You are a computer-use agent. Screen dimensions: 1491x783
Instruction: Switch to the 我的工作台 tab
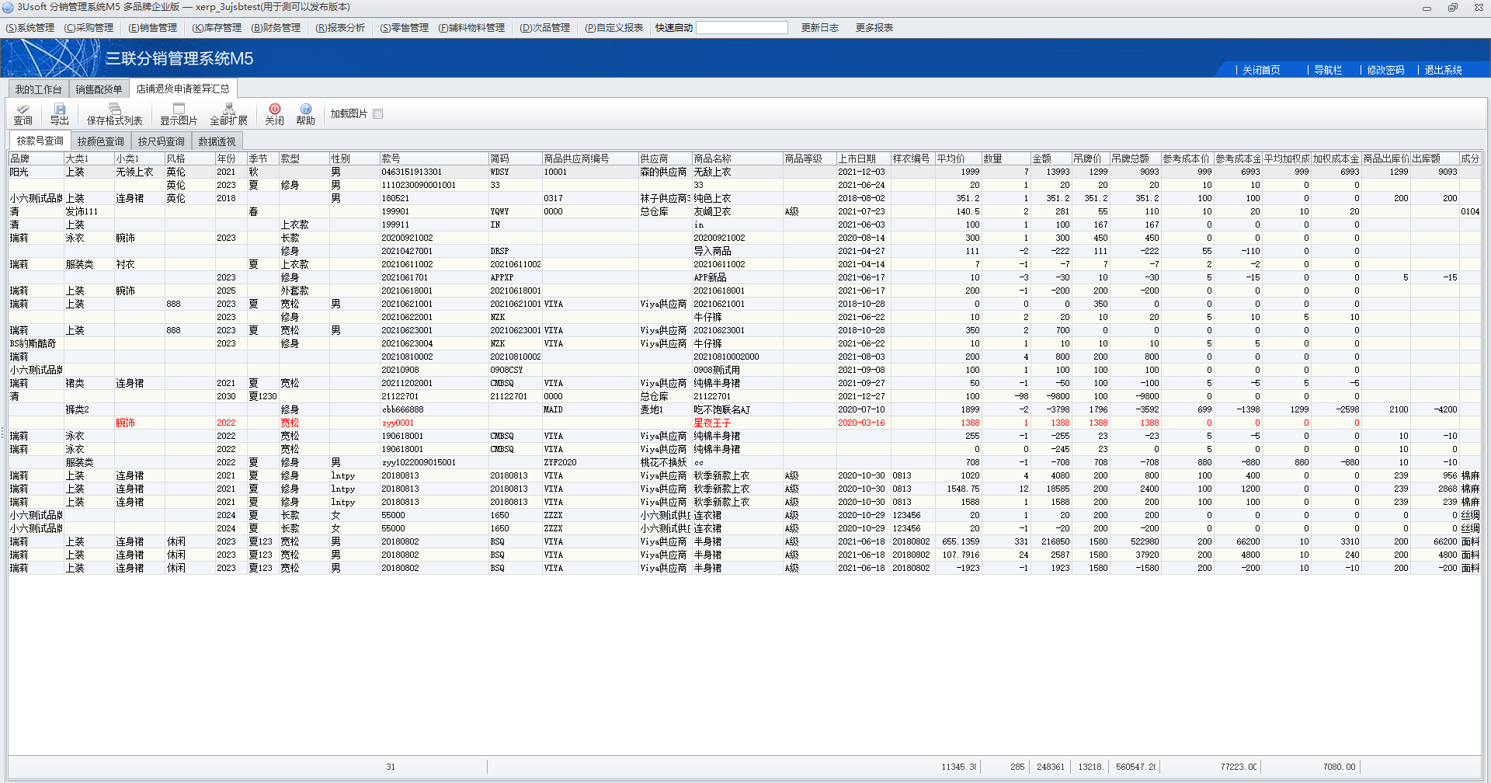coord(39,89)
